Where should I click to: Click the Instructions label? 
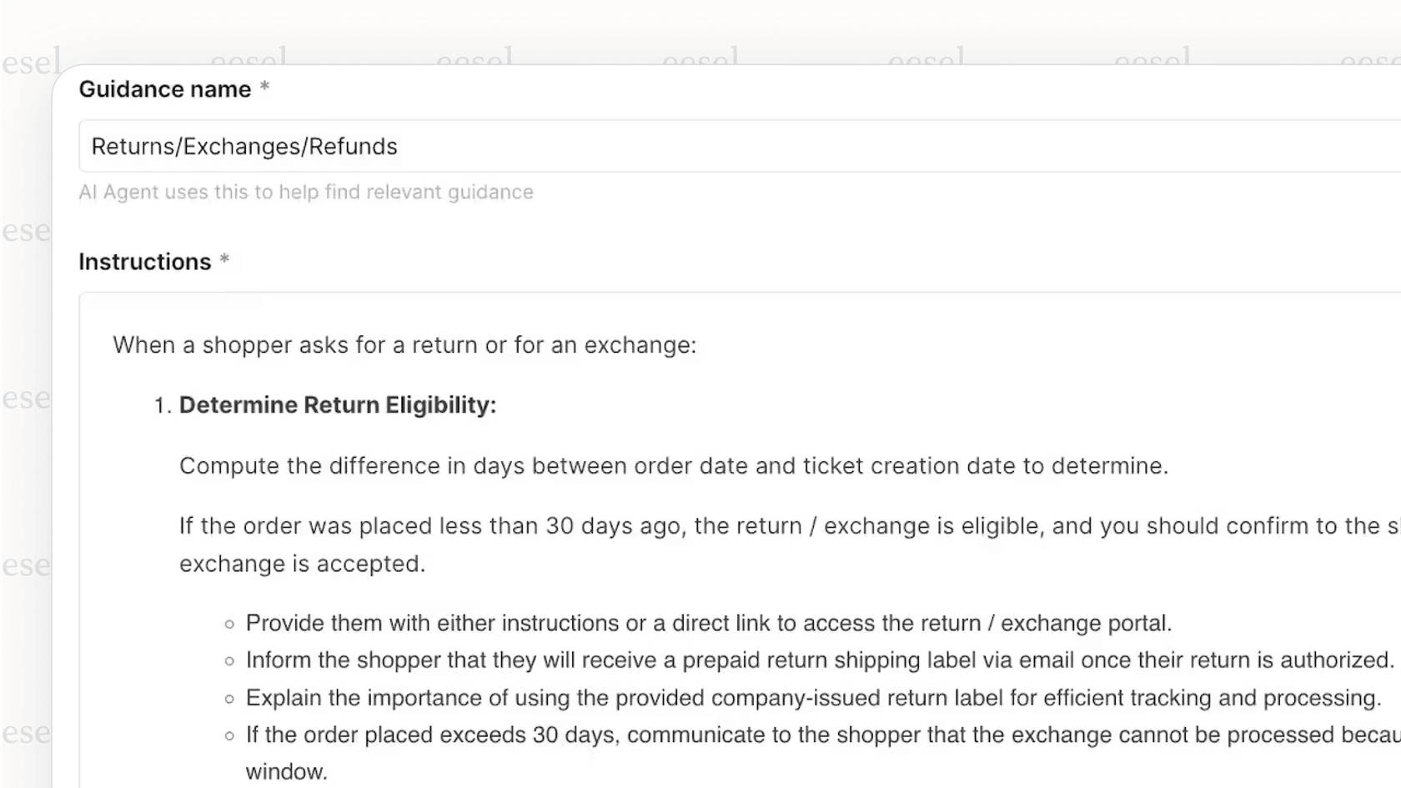tap(143, 261)
